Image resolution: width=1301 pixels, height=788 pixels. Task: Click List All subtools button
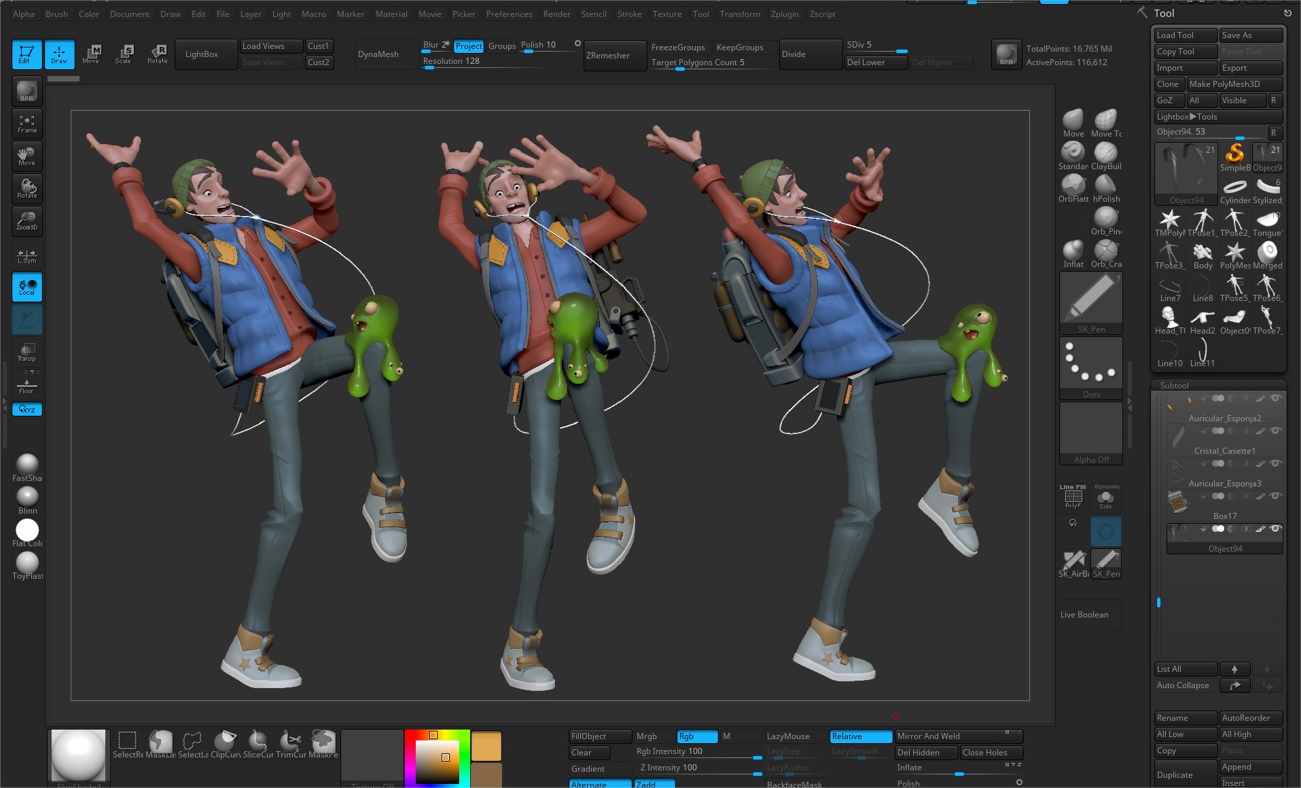(1185, 669)
